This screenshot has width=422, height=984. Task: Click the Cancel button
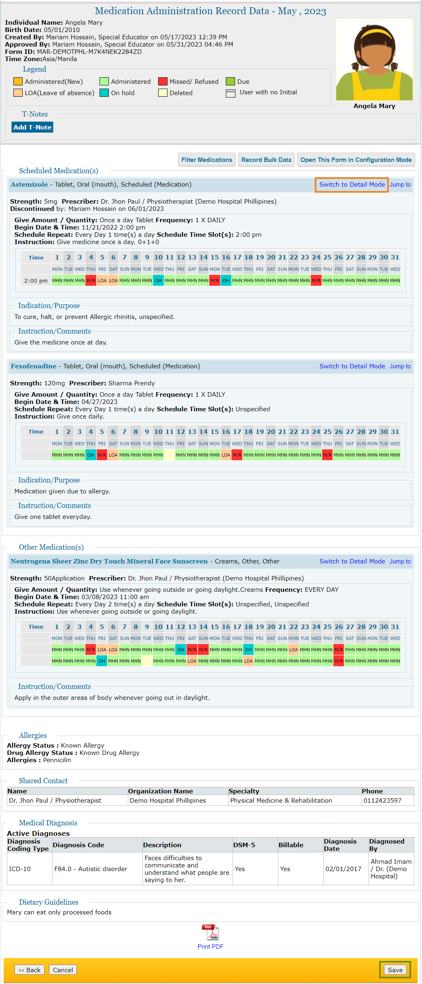coord(63,970)
